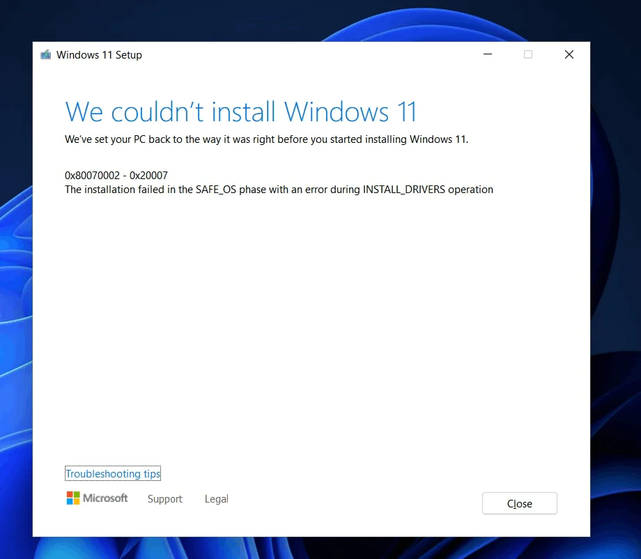The image size is (641, 559).
Task: Click the Windows 11 Setup title bar text
Action: [x=100, y=54]
